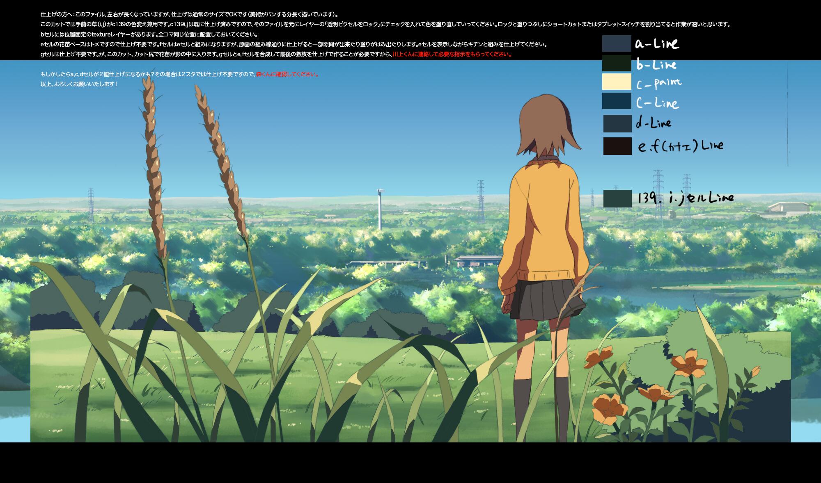Click the line starting 'もしかしたらa,c,dセル'
This screenshot has width=821, height=483.
[180, 74]
